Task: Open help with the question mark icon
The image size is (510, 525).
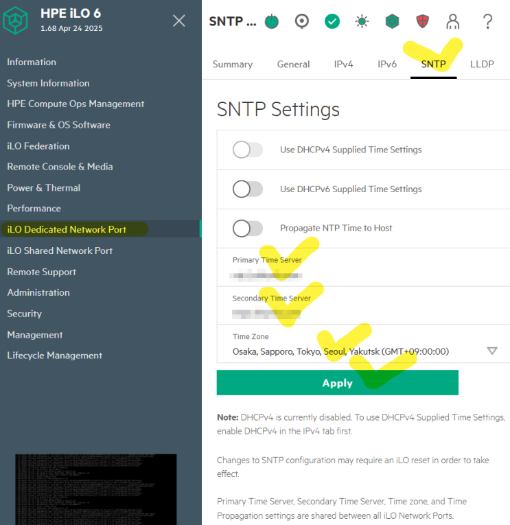Action: pos(488,21)
